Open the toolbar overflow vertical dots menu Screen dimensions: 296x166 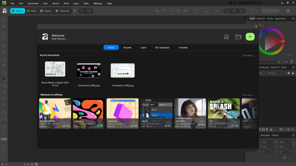[75, 11]
